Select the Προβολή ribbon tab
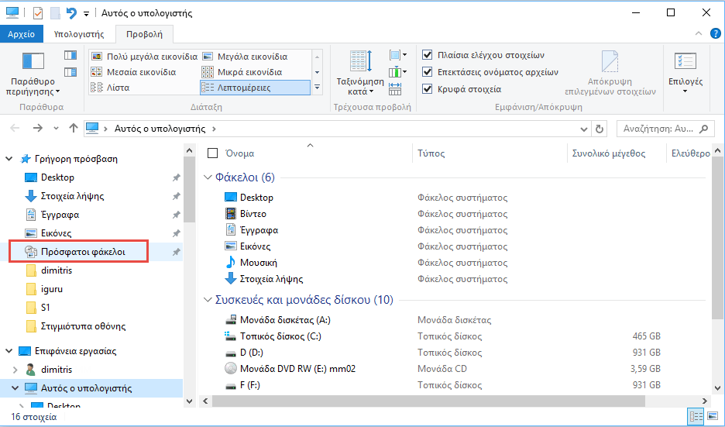The height and width of the screenshot is (427, 725). coord(144,34)
